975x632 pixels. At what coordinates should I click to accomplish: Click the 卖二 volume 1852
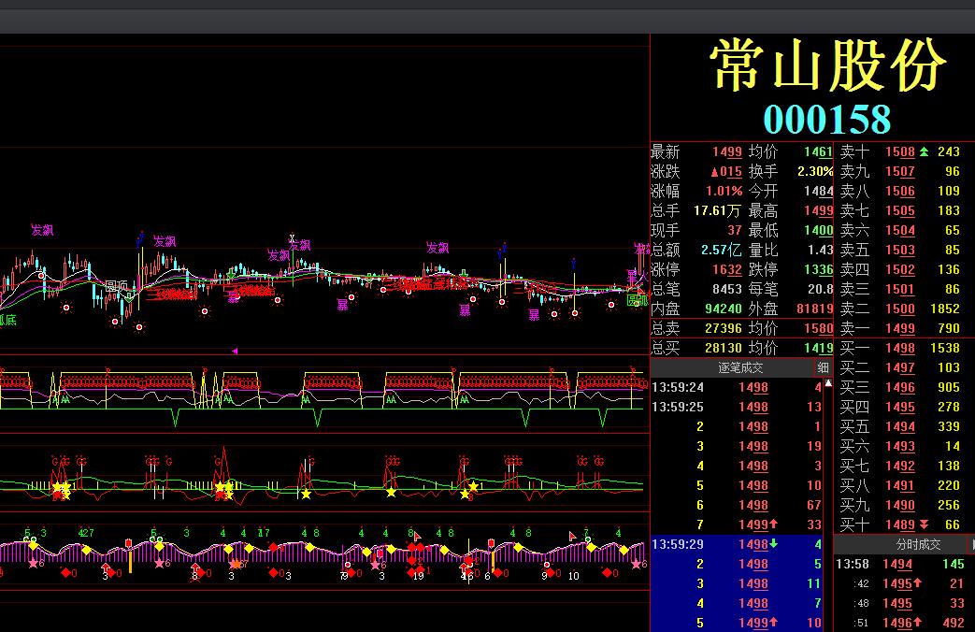click(945, 309)
